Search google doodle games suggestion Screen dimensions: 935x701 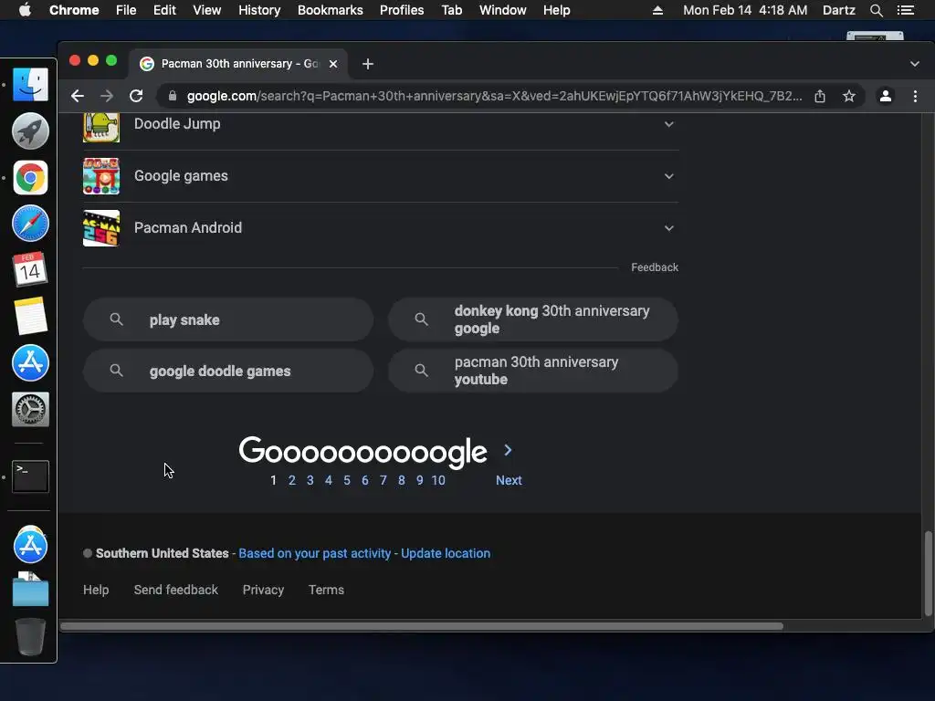228,371
